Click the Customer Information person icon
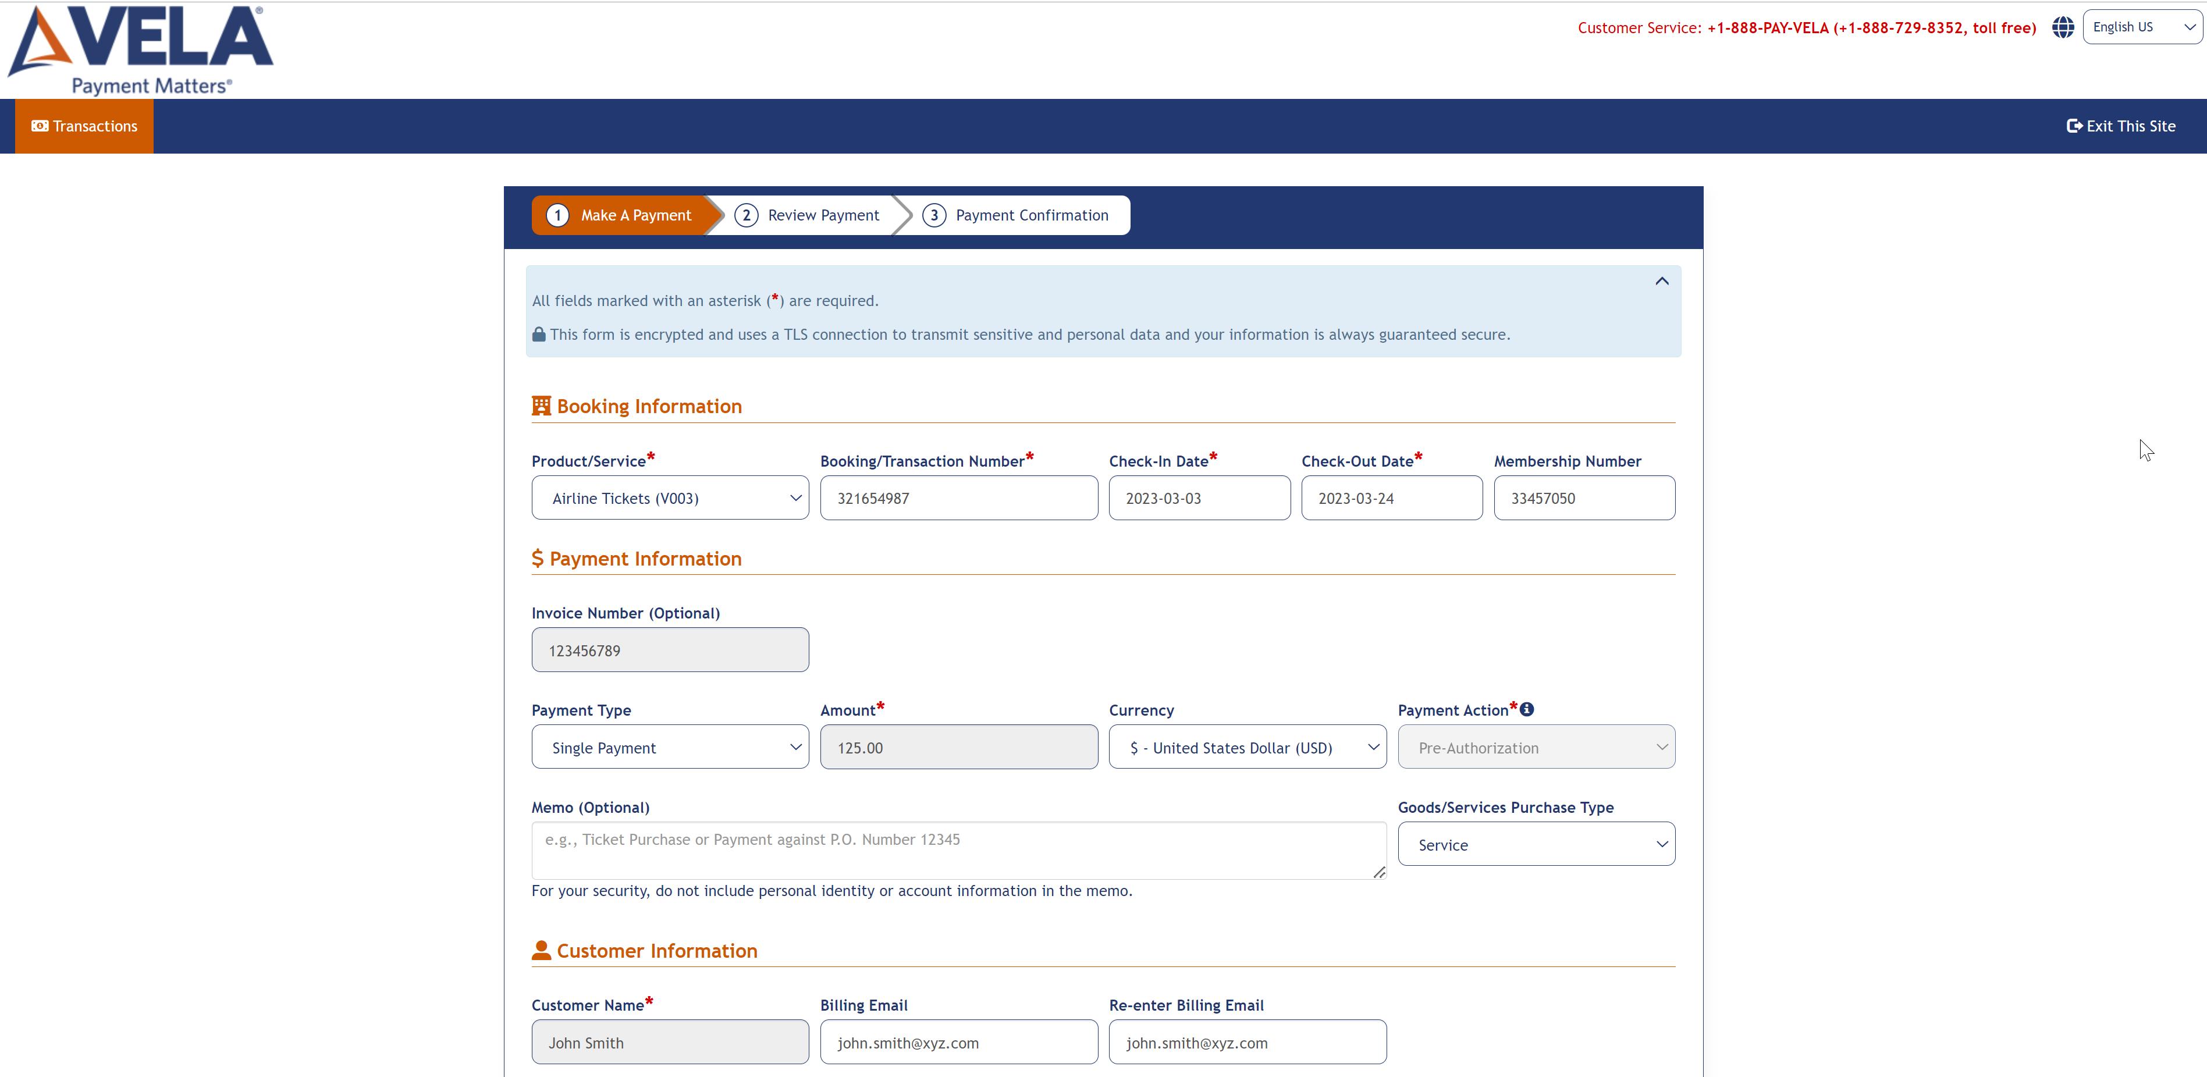 (541, 950)
